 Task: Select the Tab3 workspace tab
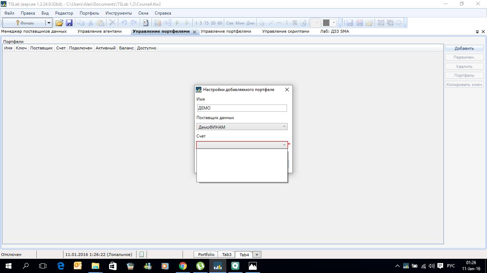coord(226,255)
